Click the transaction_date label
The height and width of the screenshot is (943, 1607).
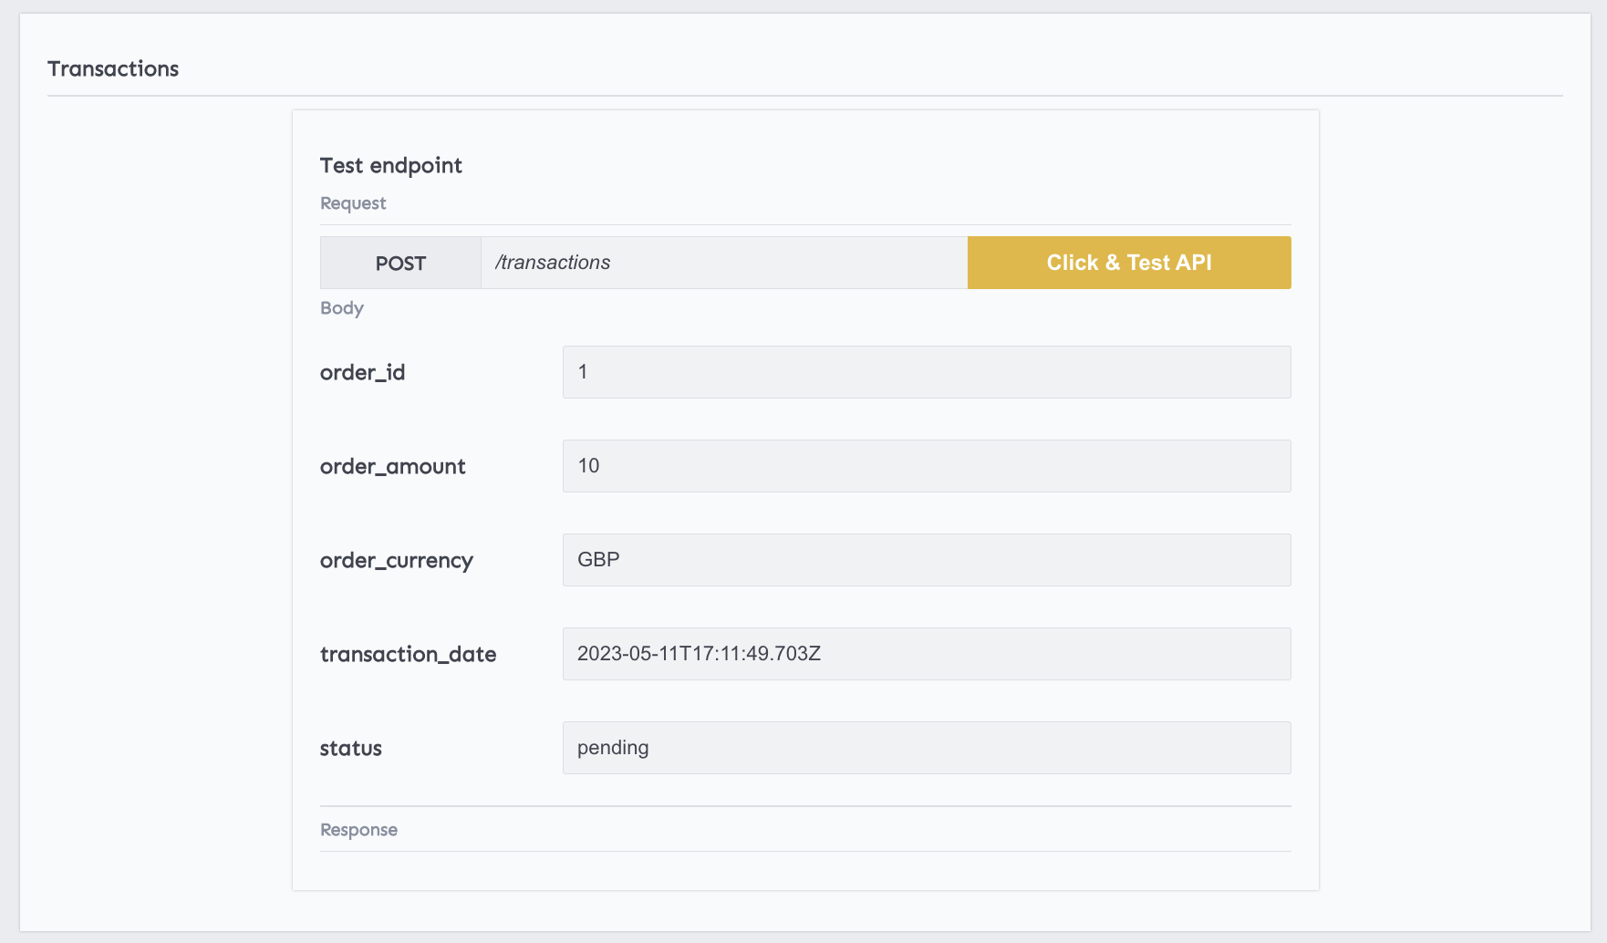point(408,654)
